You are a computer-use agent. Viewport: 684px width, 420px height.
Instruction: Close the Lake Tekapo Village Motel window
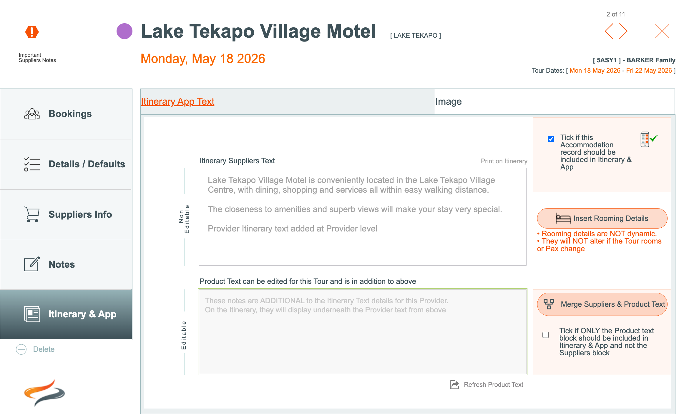pos(662,31)
